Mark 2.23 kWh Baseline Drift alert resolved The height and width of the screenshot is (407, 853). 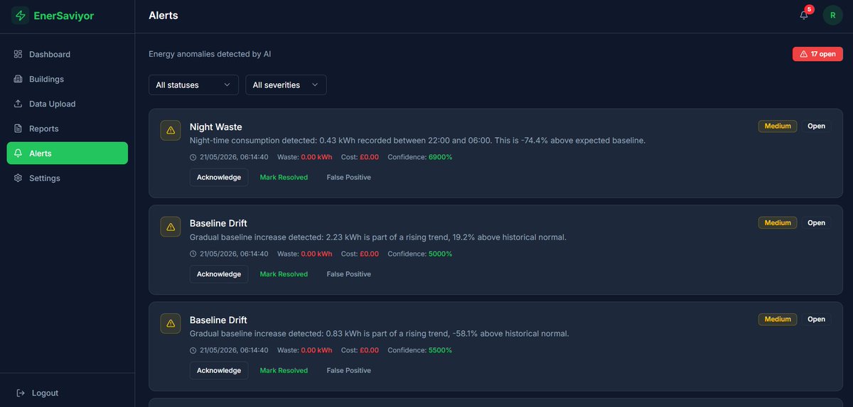pyautogui.click(x=284, y=274)
